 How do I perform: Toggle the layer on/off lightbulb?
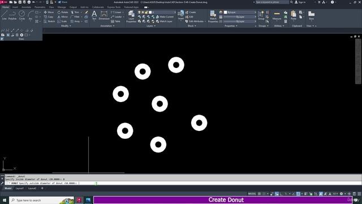click(x=139, y=12)
